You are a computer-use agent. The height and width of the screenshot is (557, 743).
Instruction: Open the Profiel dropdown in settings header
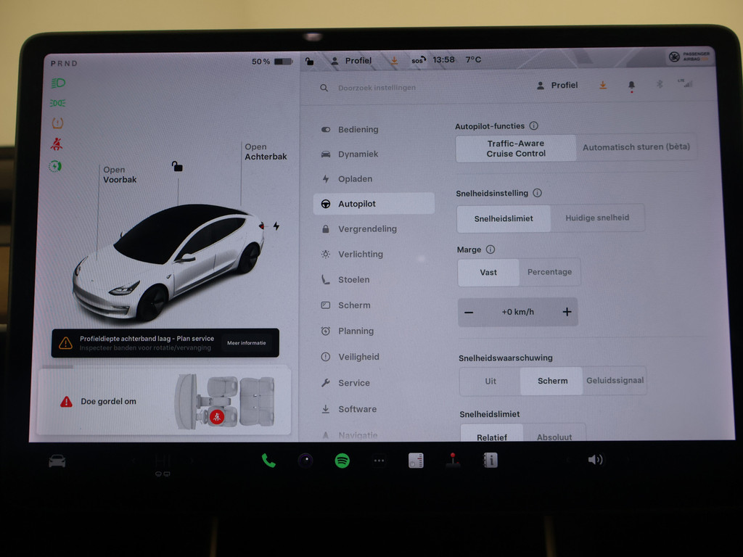pos(557,86)
